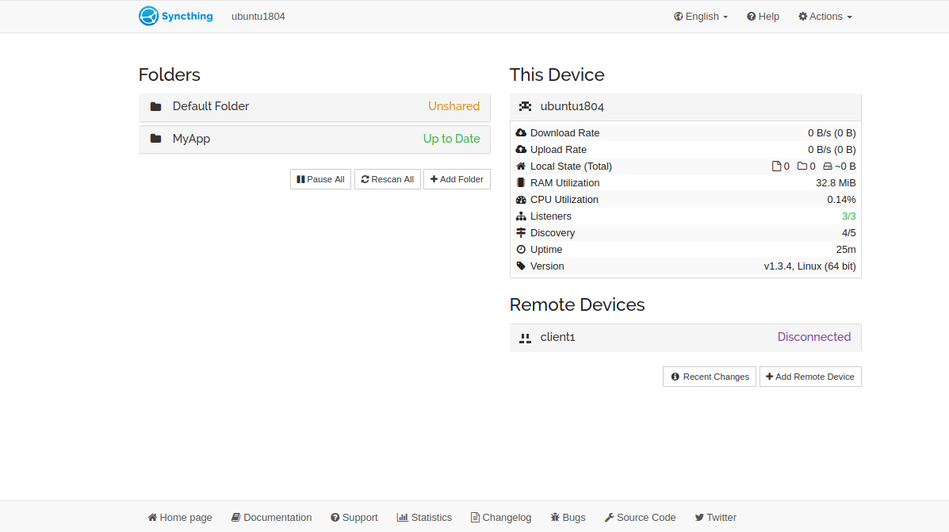Open the Source Code footer link
Screen dimensions: 949x532
[640, 518]
